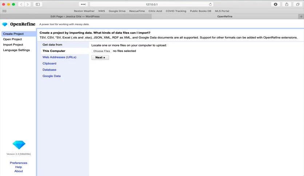The height and width of the screenshot is (176, 304).
Task: Select Open Project in left menu
Action: (12, 39)
